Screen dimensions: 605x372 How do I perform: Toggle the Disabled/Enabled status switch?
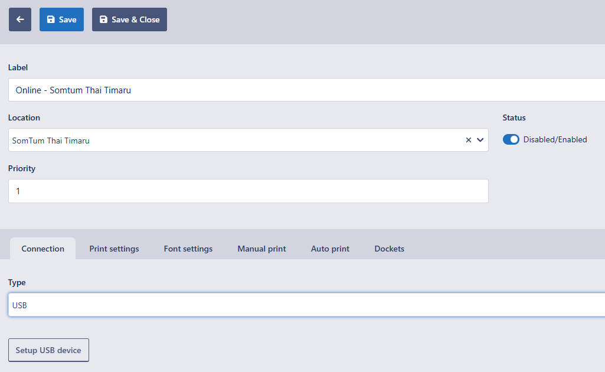tap(511, 140)
